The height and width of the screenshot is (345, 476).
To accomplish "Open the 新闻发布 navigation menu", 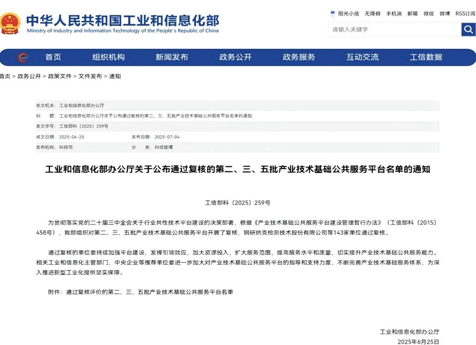I will click(172, 57).
